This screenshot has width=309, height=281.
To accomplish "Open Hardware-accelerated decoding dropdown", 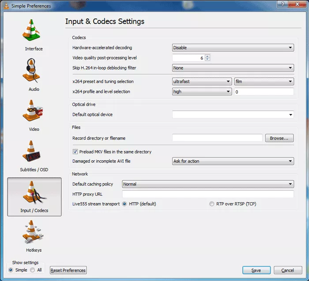I will coord(233,48).
